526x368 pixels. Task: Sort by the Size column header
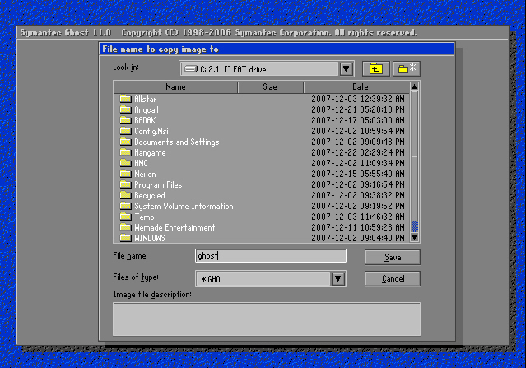(270, 87)
